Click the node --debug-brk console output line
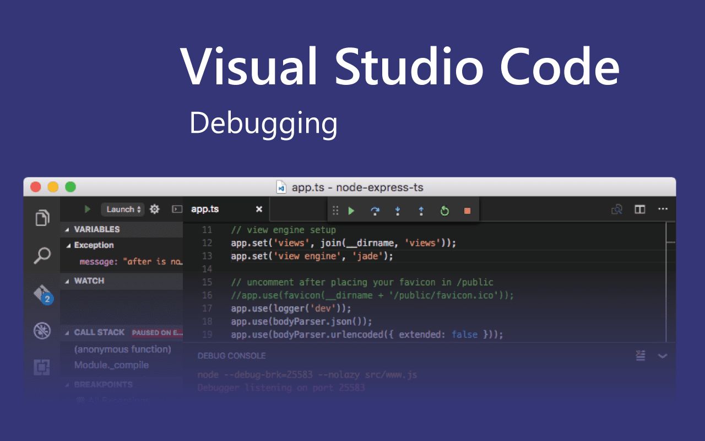This screenshot has width=705, height=441. tap(307, 375)
